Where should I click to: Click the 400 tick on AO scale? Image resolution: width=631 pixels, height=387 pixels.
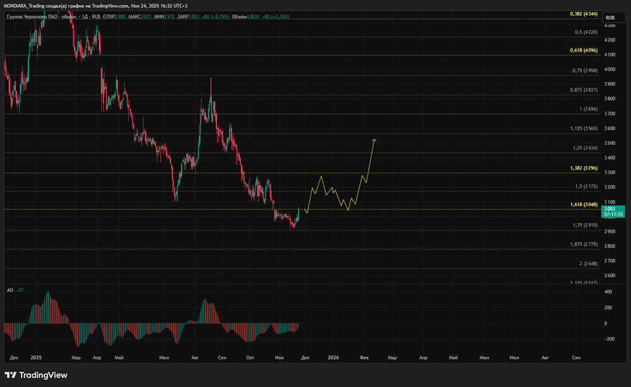[x=608, y=292]
